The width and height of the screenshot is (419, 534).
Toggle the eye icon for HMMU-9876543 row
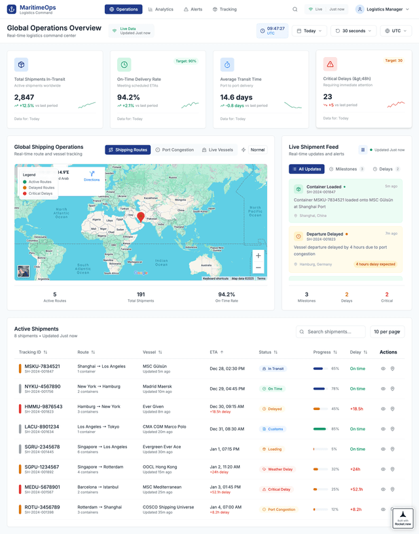(x=383, y=409)
